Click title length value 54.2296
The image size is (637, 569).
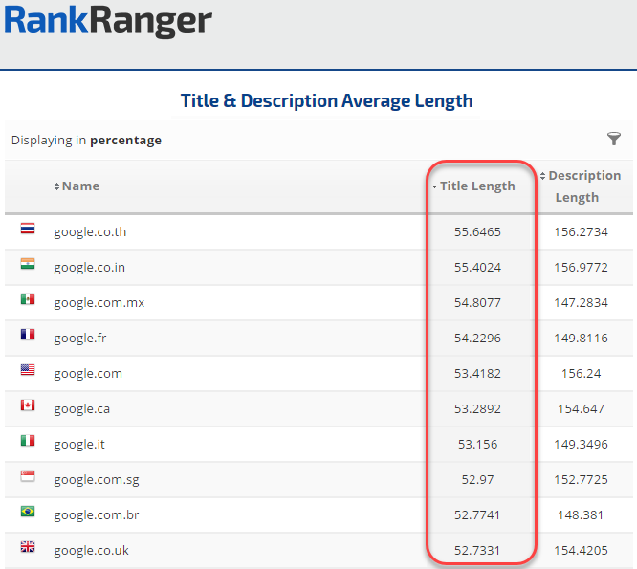click(x=478, y=338)
